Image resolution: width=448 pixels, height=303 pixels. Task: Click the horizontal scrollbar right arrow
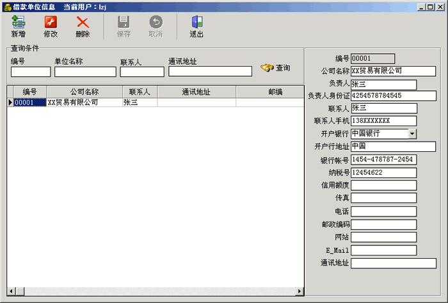(300, 291)
